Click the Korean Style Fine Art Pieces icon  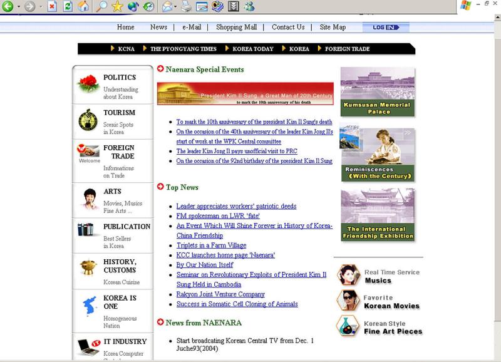[x=348, y=326]
